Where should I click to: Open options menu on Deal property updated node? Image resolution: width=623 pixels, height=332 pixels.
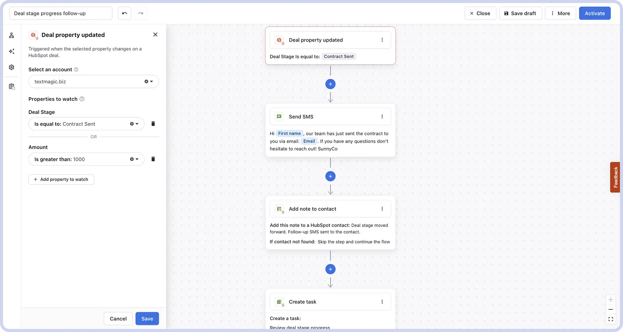(x=382, y=40)
